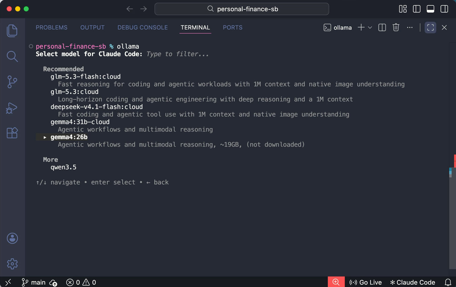Viewport: 456px width, 287px height.
Task: Open the Run and Debug view
Action: tap(12, 108)
